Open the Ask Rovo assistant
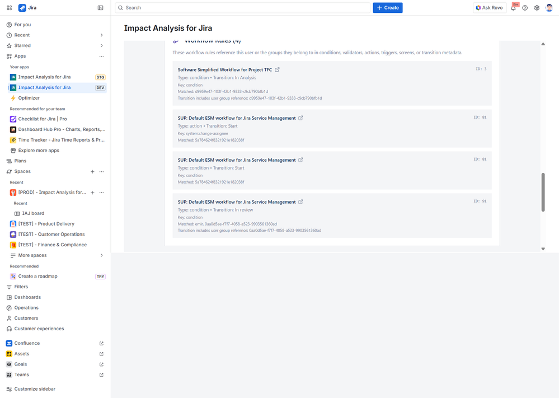This screenshot has width=559, height=398. click(x=489, y=7)
